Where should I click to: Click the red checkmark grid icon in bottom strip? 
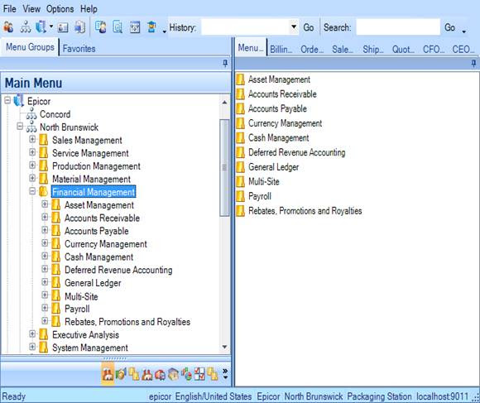click(199, 374)
